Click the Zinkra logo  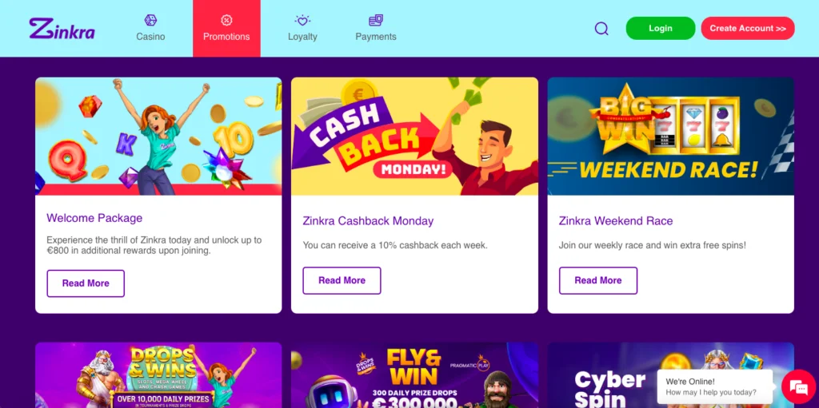coord(62,28)
